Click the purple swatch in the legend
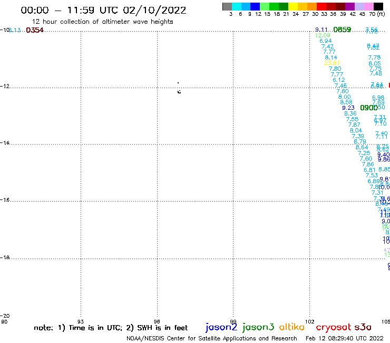This screenshot has height=343, width=390. click(350, 6)
